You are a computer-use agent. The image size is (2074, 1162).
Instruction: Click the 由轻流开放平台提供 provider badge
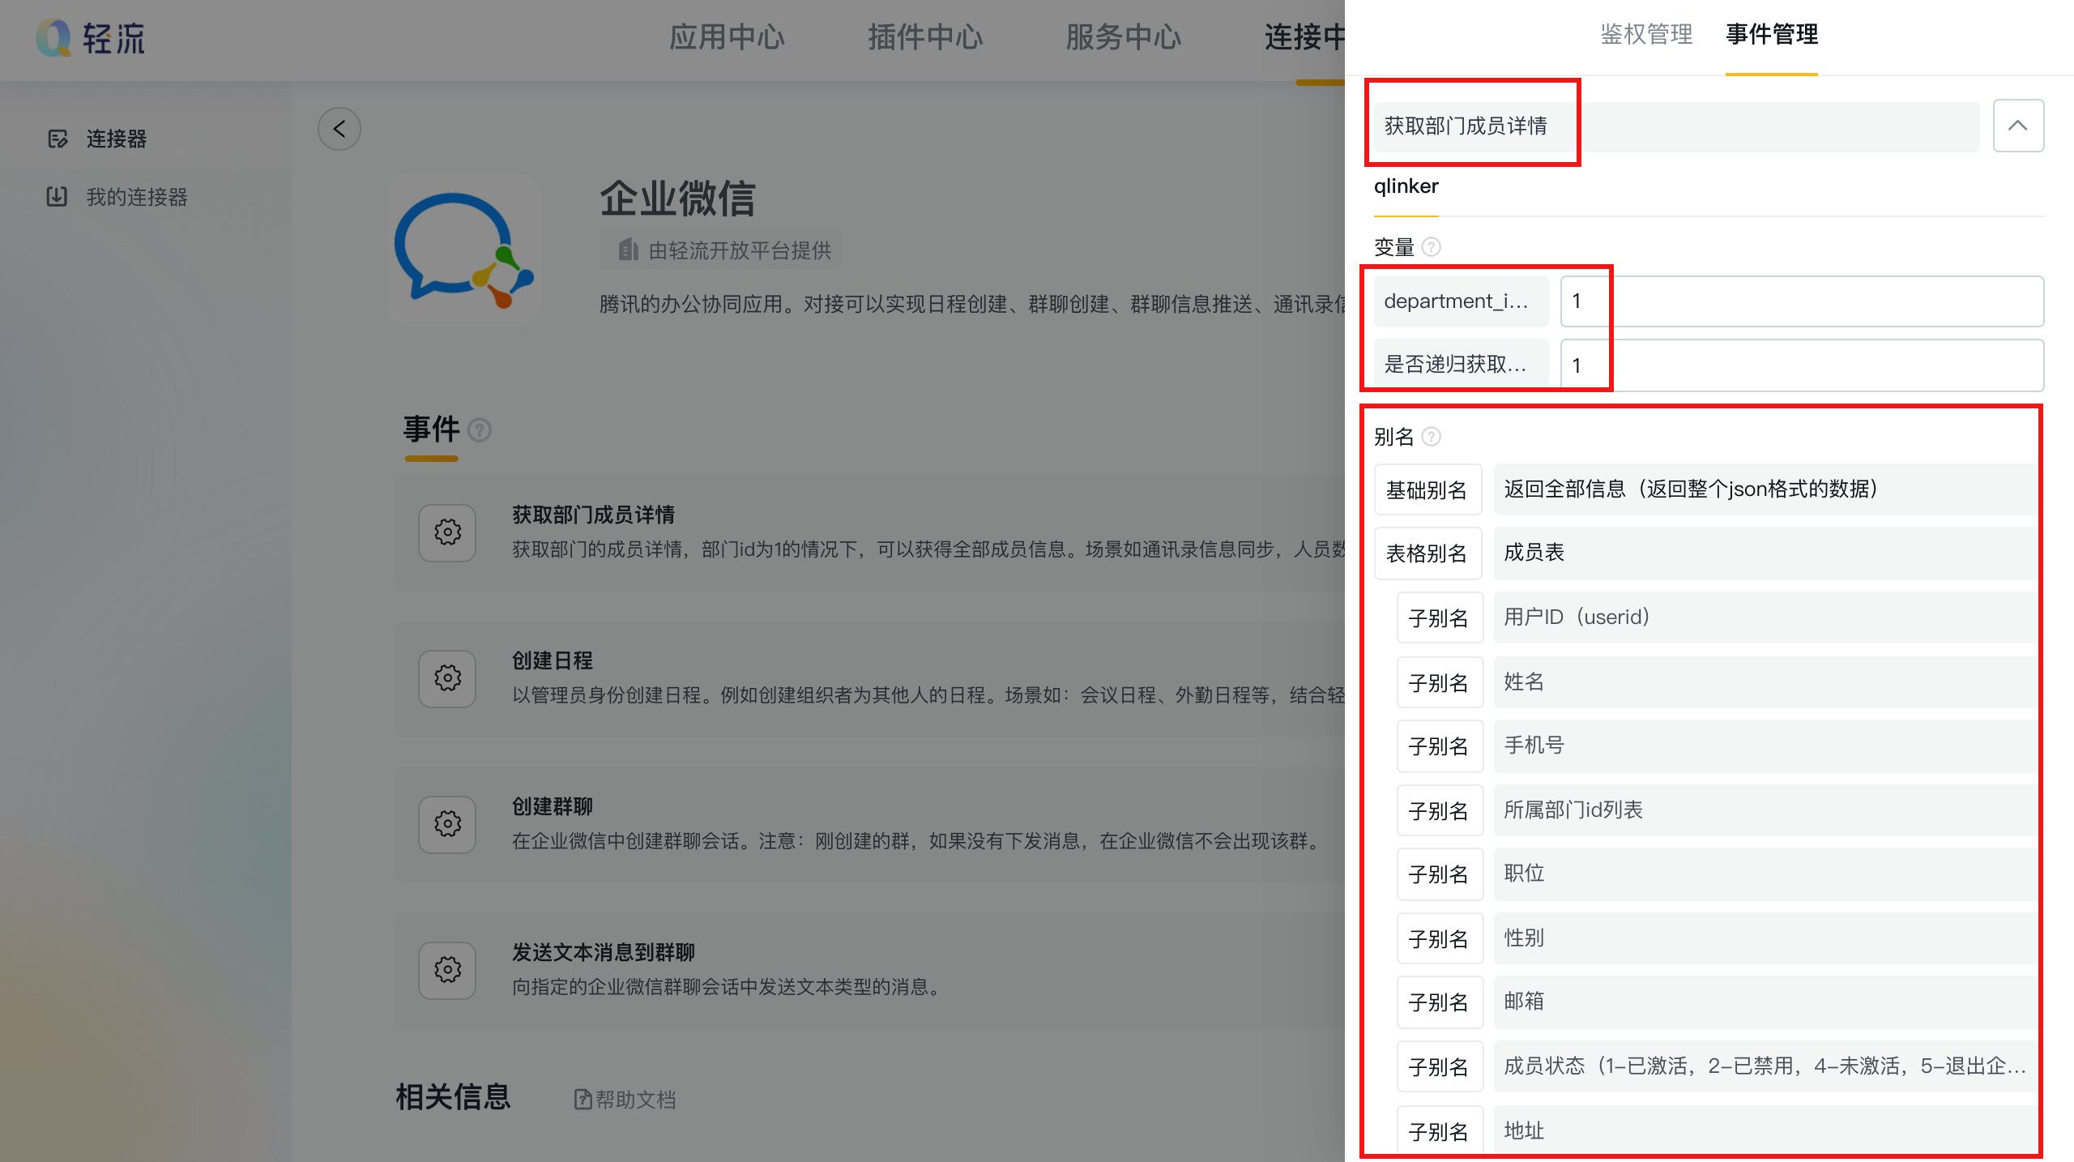click(720, 250)
